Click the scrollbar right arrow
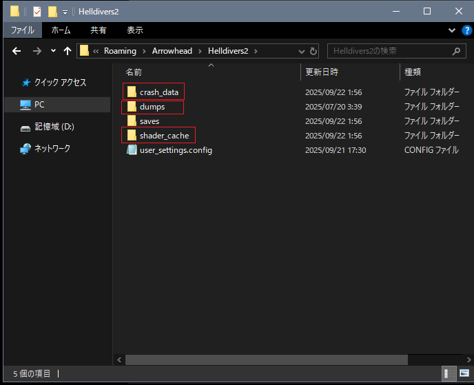The height and width of the screenshot is (385, 474). pos(468,360)
